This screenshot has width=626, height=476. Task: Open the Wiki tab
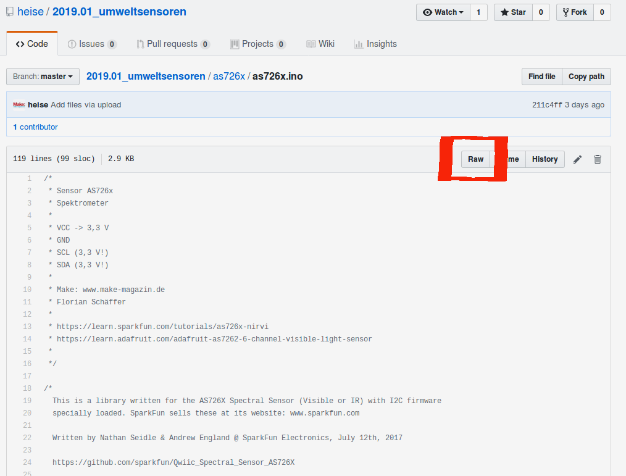(x=320, y=44)
